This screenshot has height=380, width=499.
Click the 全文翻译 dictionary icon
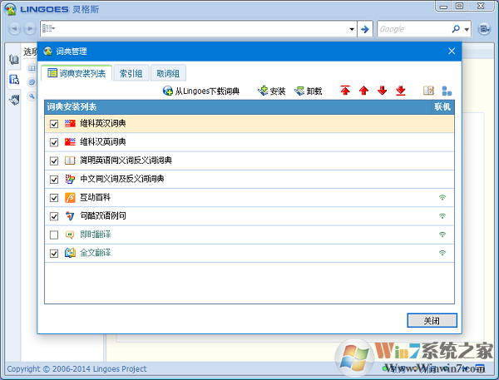[x=70, y=253]
